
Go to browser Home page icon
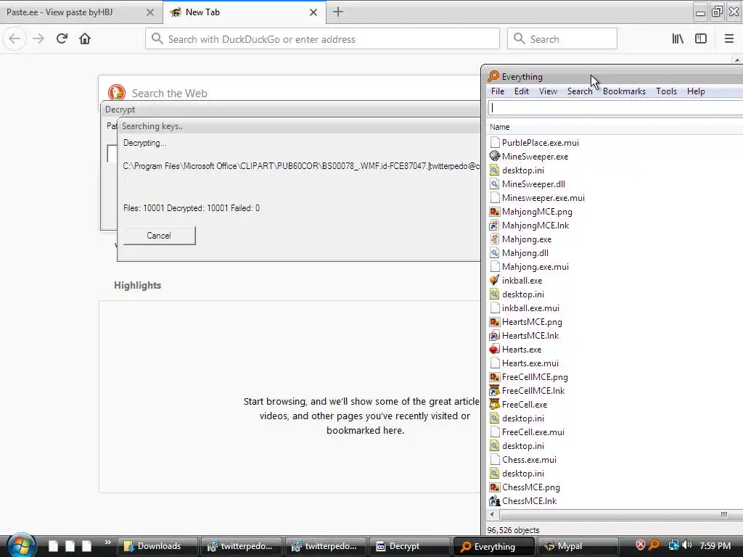85,39
